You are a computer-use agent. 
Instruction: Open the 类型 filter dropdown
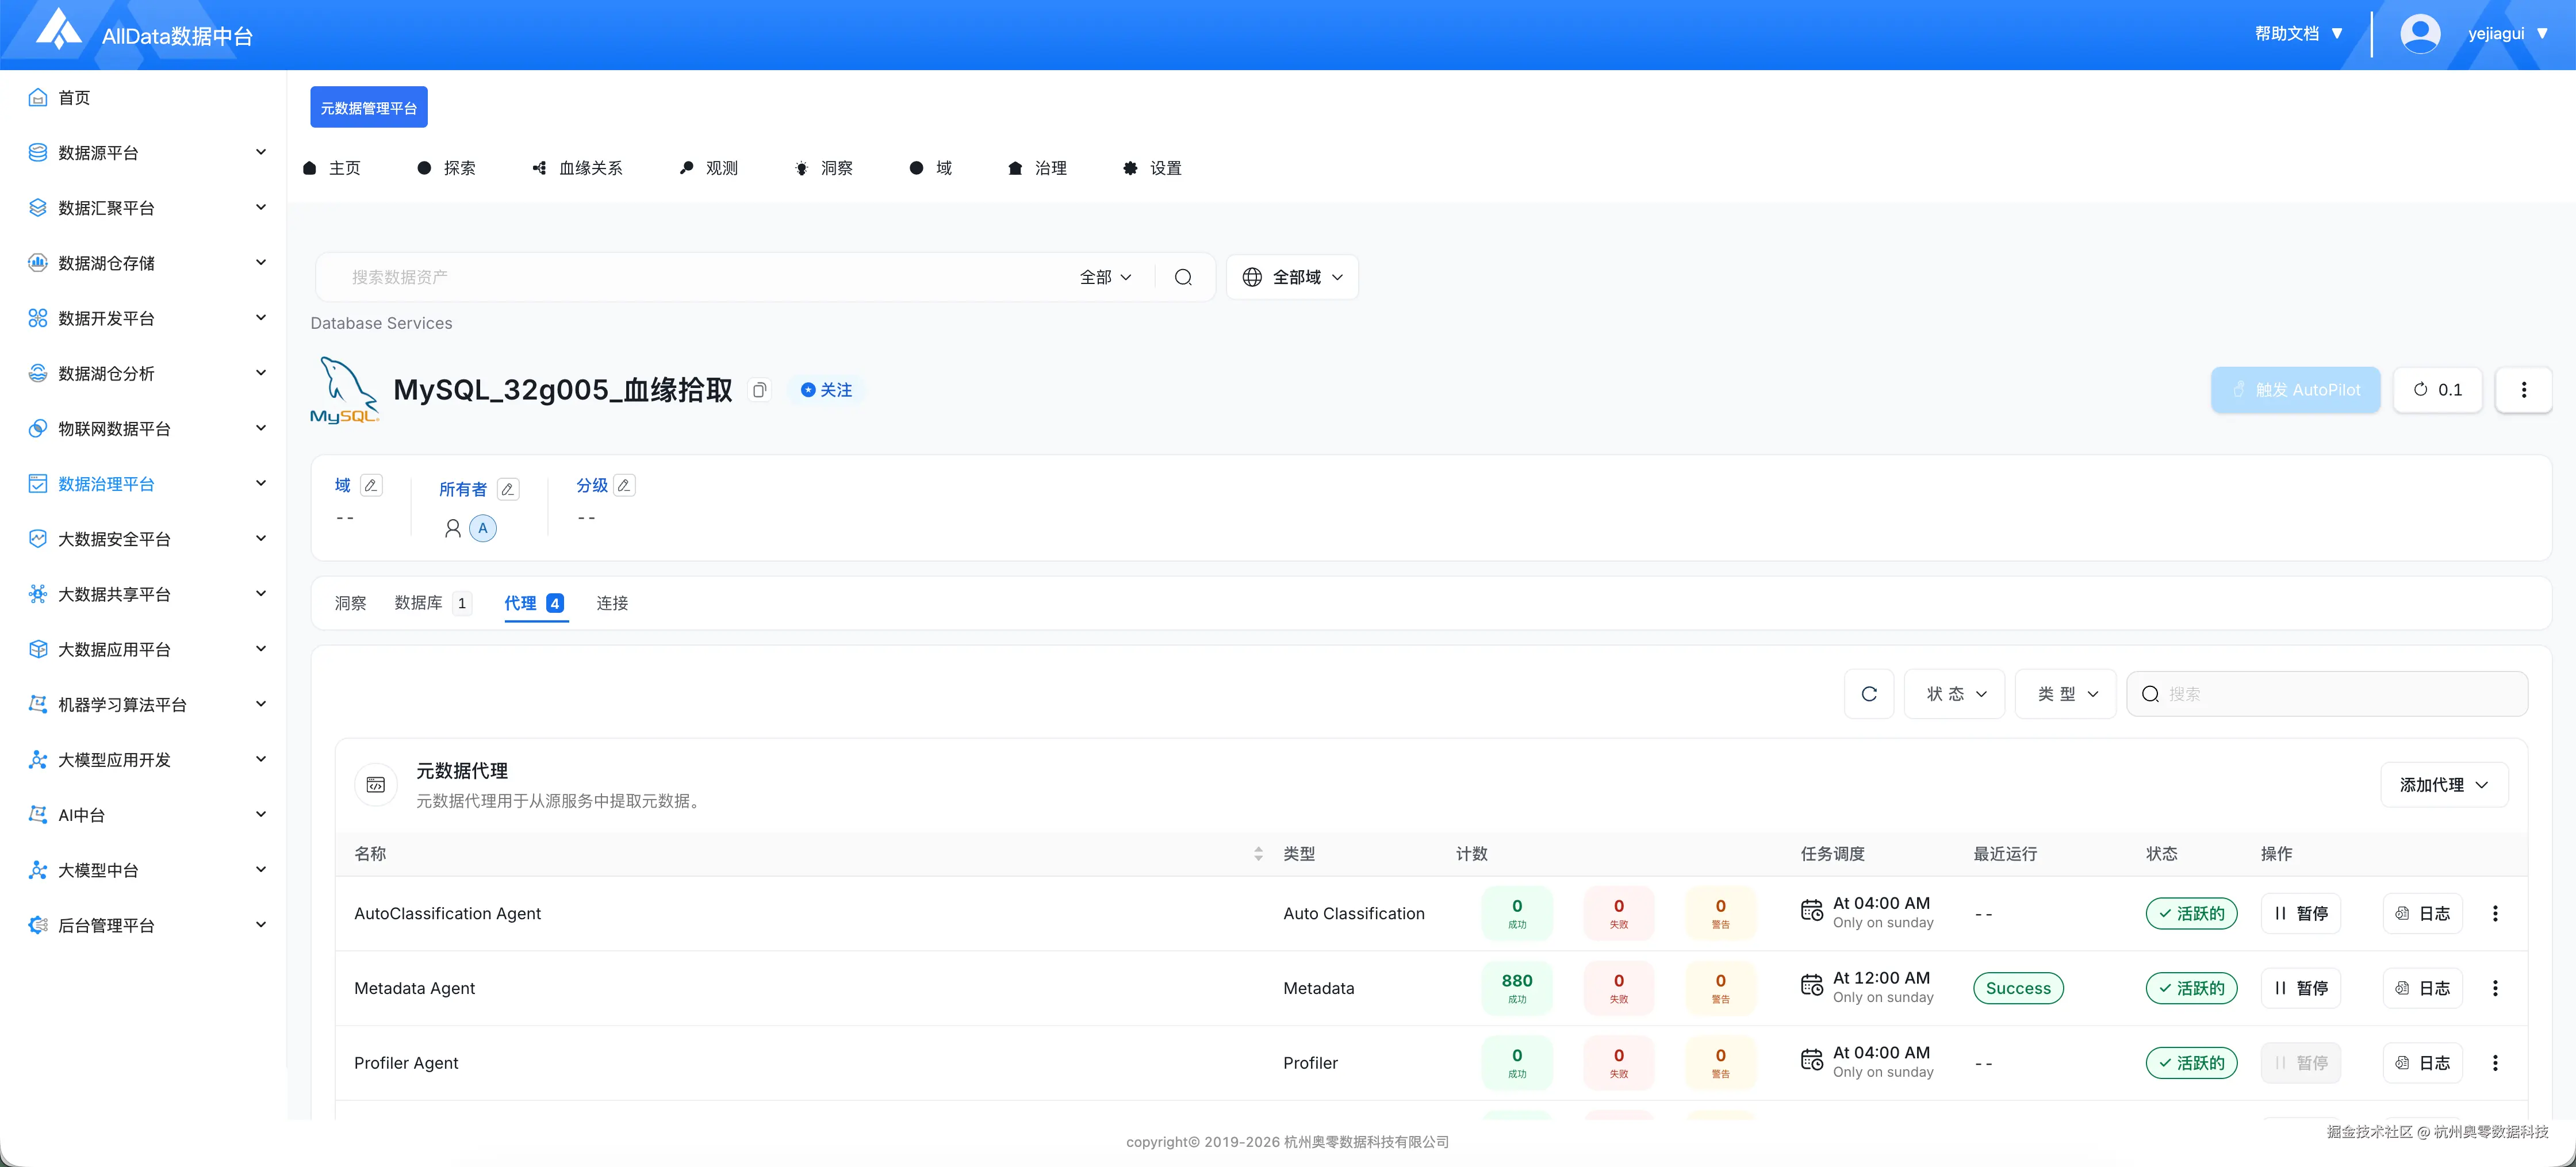(x=2066, y=694)
